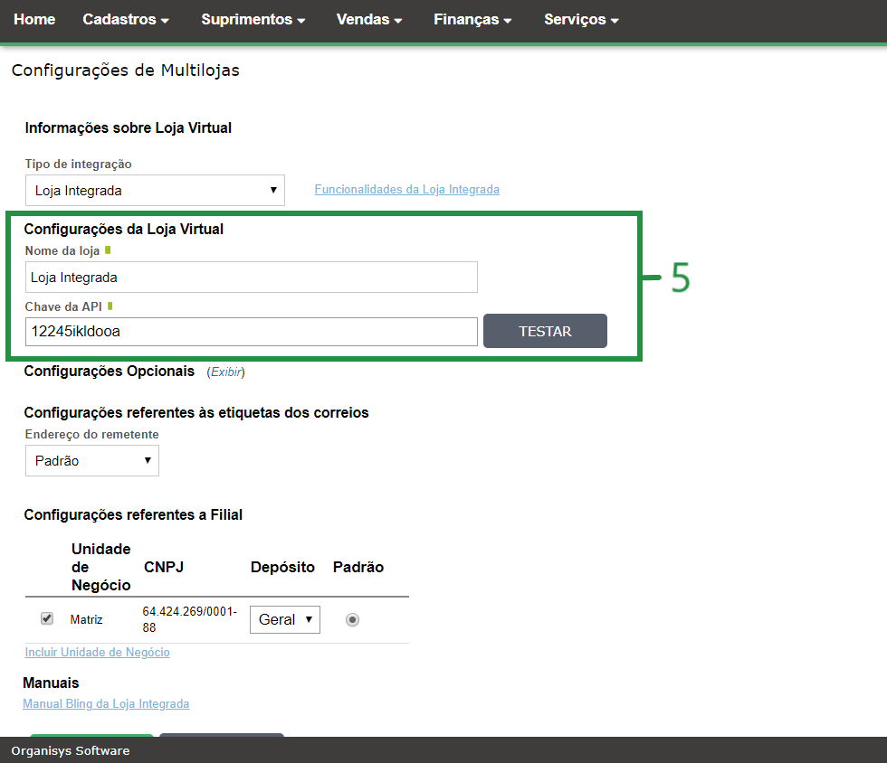Open Funcionalidades da Loja Integrada link
This screenshot has height=763, width=887.
coord(406,190)
